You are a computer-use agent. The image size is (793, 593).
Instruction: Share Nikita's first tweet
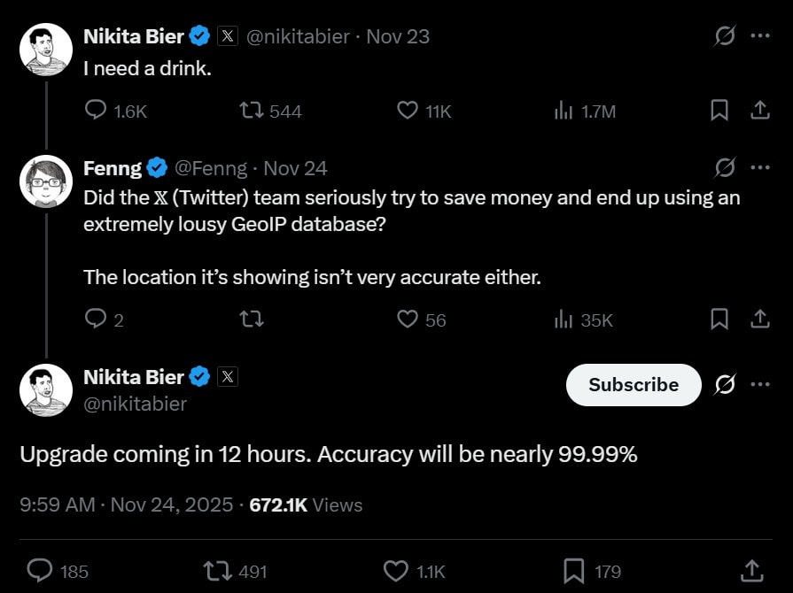tap(760, 111)
